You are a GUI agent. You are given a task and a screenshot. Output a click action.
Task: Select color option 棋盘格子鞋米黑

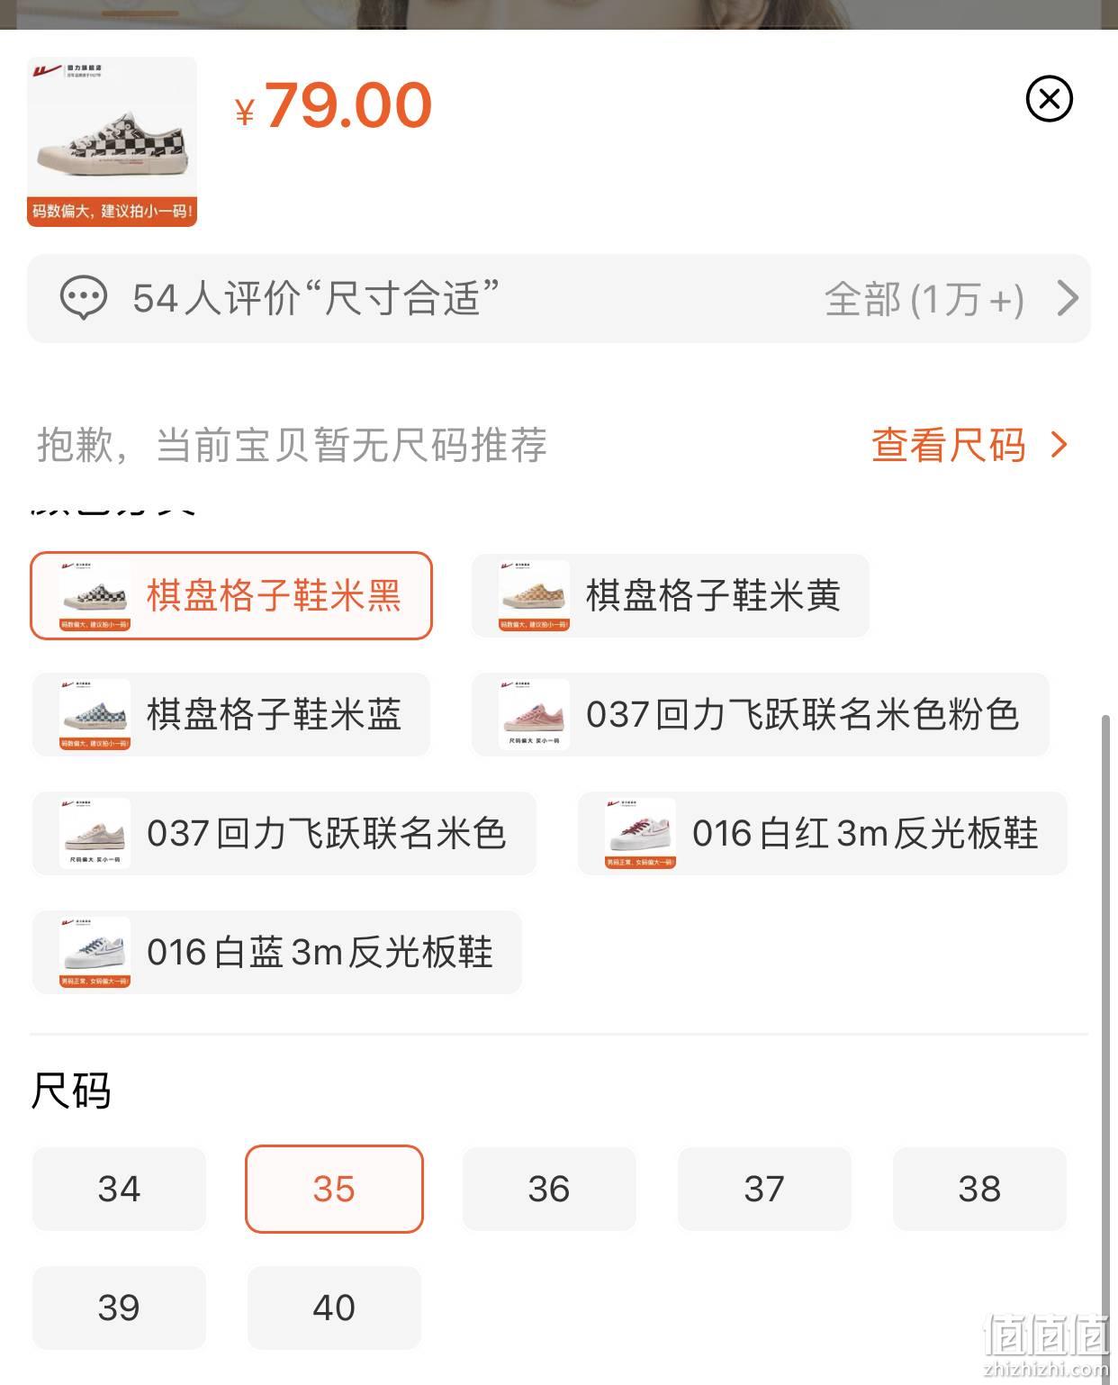click(x=231, y=595)
